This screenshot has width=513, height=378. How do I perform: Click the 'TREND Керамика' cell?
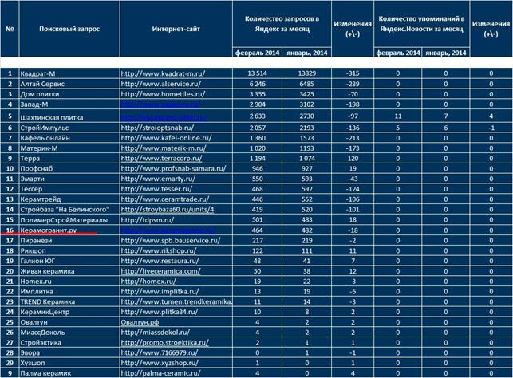pos(51,301)
